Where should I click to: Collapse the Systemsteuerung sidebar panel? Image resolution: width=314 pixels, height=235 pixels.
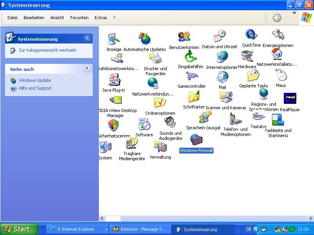(87, 38)
